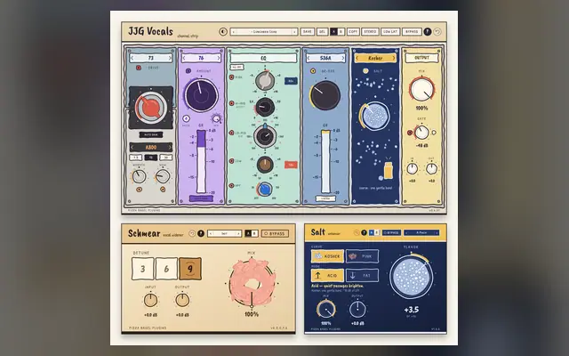The height and width of the screenshot is (356, 569).
Task: Click the orange drive knob in the 73 module
Action: pyautogui.click(x=151, y=107)
